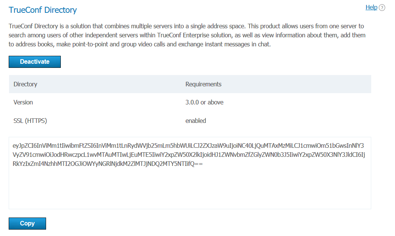The image size is (395, 236).
Task: Click the Version row label
Action: point(23,102)
